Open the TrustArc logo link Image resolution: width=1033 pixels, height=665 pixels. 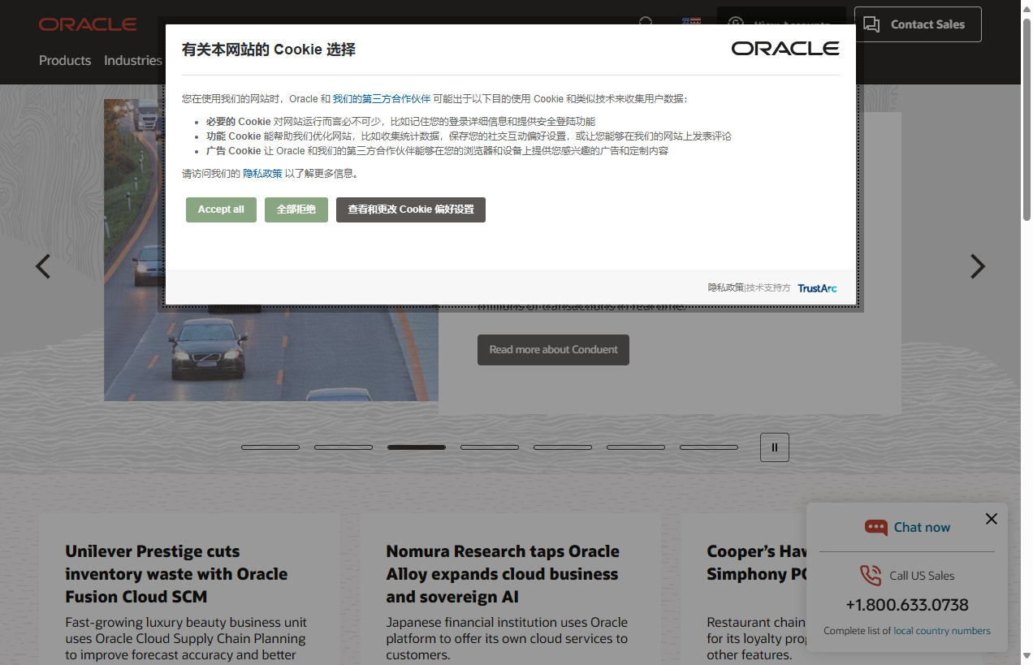817,287
